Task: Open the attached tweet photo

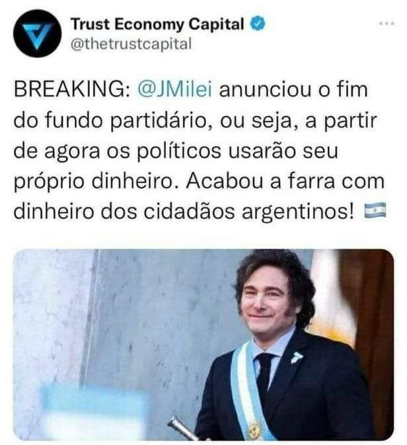Action: click(x=203, y=344)
